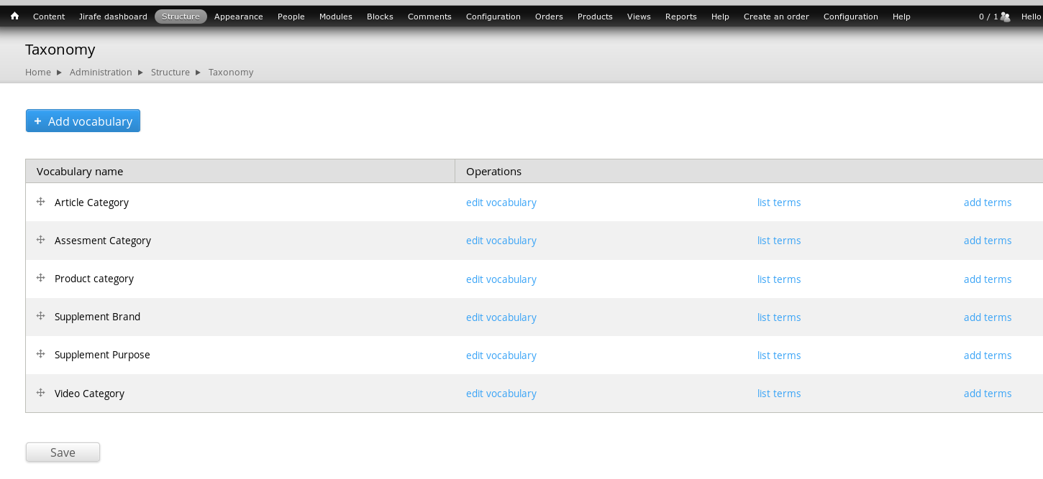Add terms to Assesment Category

click(x=988, y=241)
